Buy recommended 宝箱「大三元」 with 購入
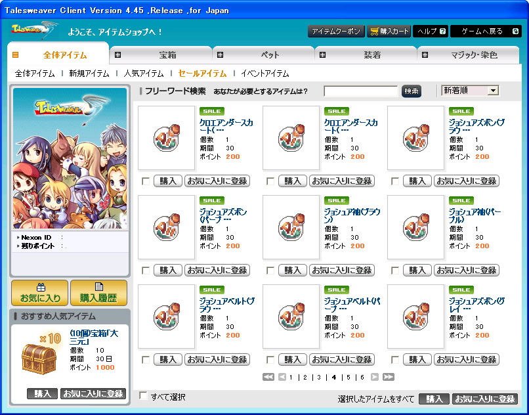529x415 pixels. [42, 394]
